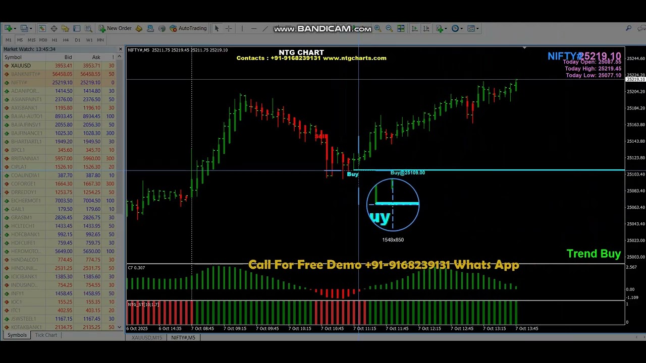This screenshot has width=646, height=363.
Task: Open the Templates icon
Action: pos(471,28)
